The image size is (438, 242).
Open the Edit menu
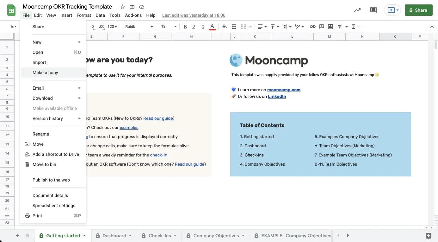coord(38,15)
